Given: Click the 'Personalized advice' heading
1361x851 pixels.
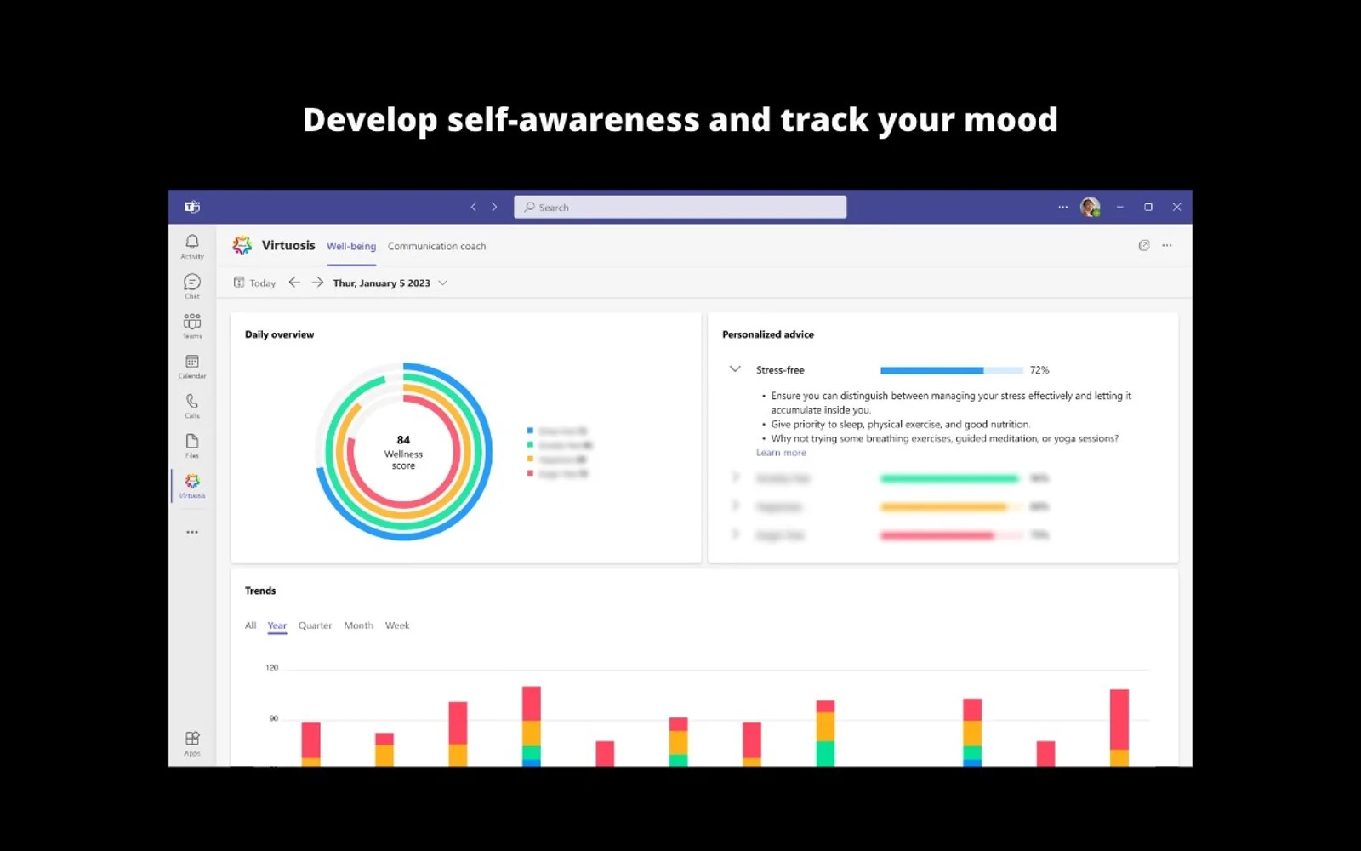Looking at the screenshot, I should [768, 334].
